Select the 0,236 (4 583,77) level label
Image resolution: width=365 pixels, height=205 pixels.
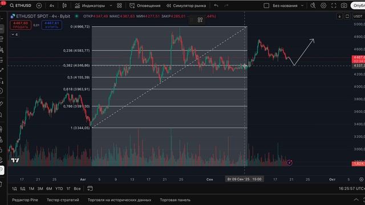coord(76,51)
